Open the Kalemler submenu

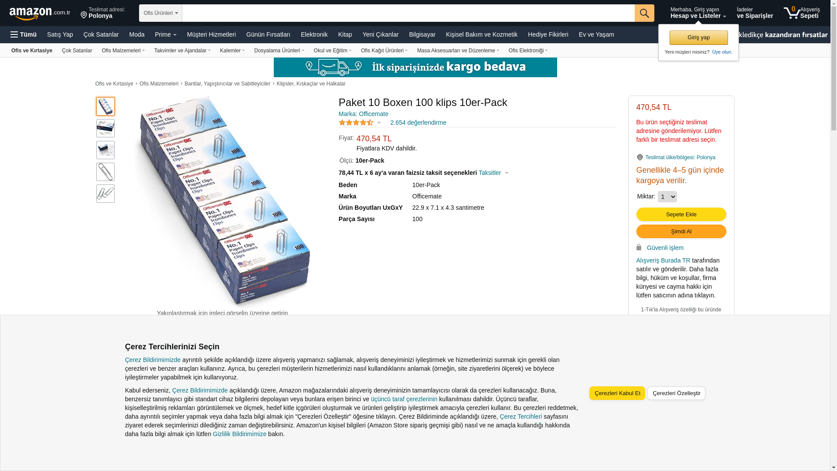click(x=232, y=51)
